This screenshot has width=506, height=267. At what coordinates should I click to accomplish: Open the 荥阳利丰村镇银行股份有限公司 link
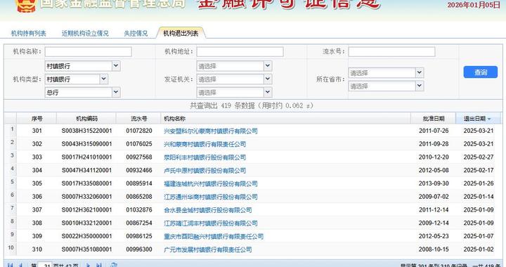pyautogui.click(x=205, y=157)
